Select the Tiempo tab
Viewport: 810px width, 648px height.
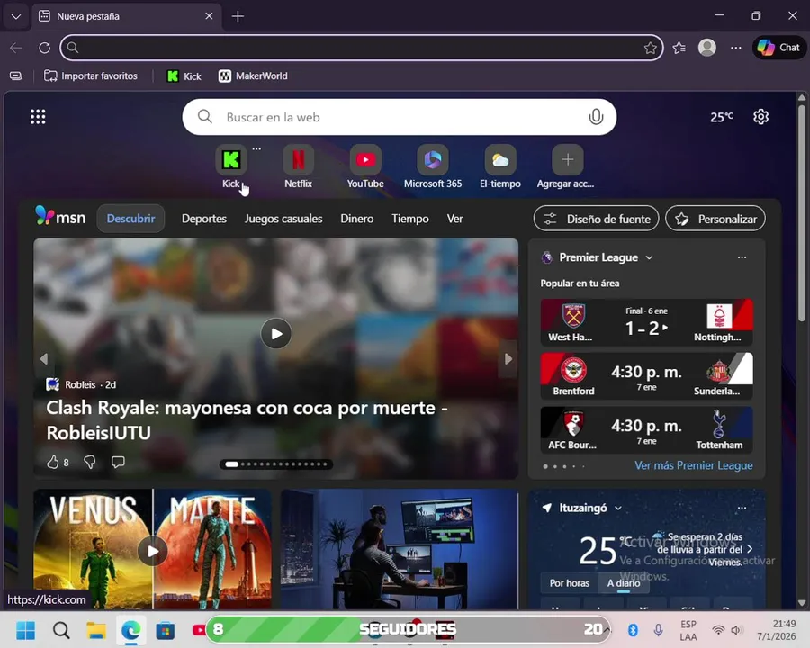pyautogui.click(x=410, y=219)
